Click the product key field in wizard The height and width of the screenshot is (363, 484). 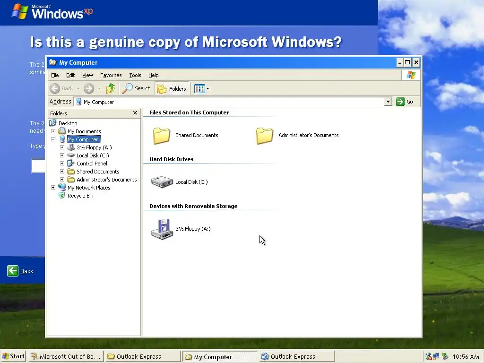38,166
